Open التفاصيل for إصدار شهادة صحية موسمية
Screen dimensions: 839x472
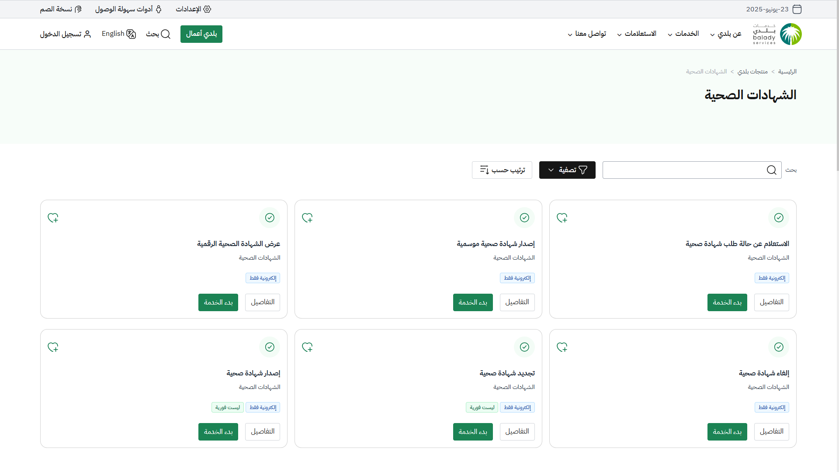[517, 302]
